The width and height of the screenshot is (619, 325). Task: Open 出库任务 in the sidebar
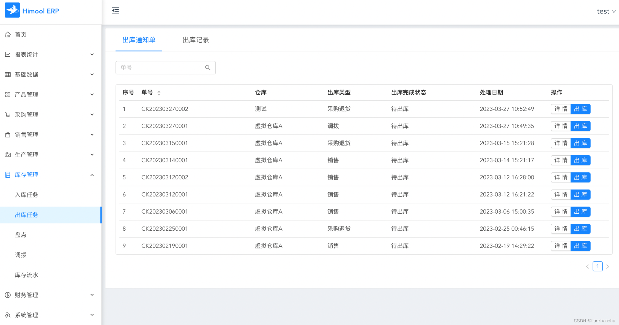coord(51,215)
